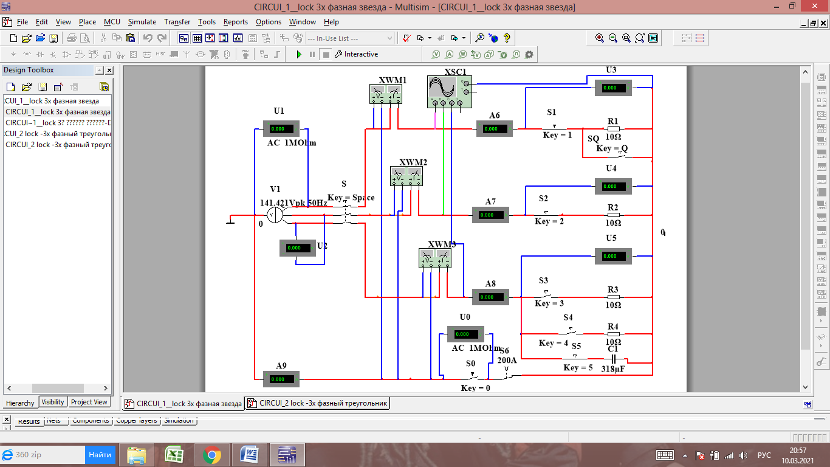This screenshot has height=467, width=830.
Task: Toggle the Spreadsheet View icon
Action: pyautogui.click(x=197, y=38)
